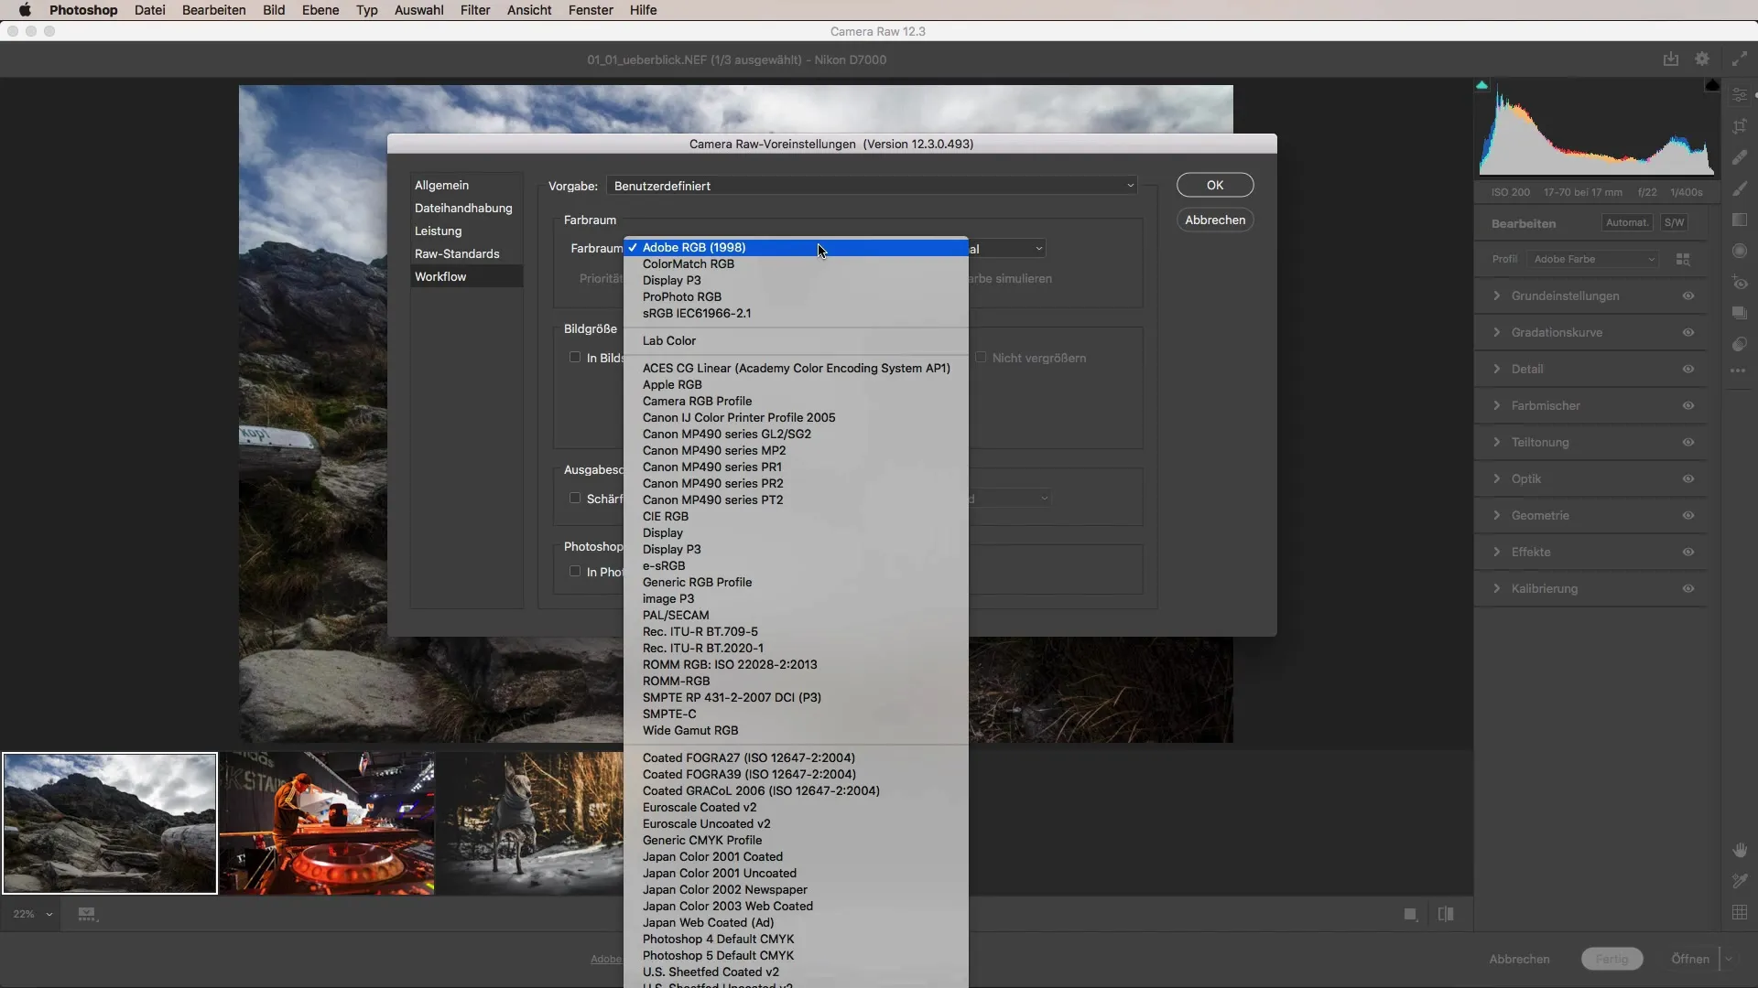Click the single view square icon

tap(1411, 914)
